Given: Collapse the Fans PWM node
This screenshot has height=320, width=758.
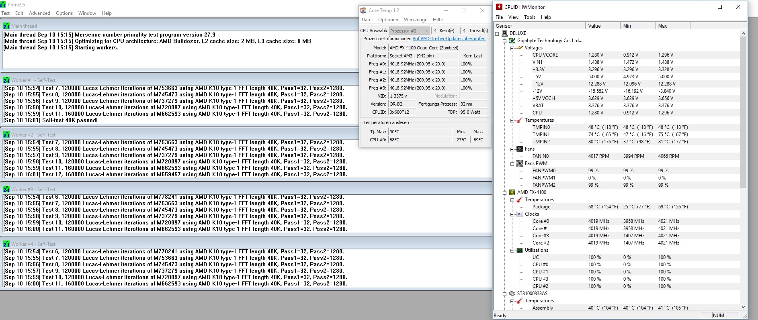Looking at the screenshot, I should point(512,163).
